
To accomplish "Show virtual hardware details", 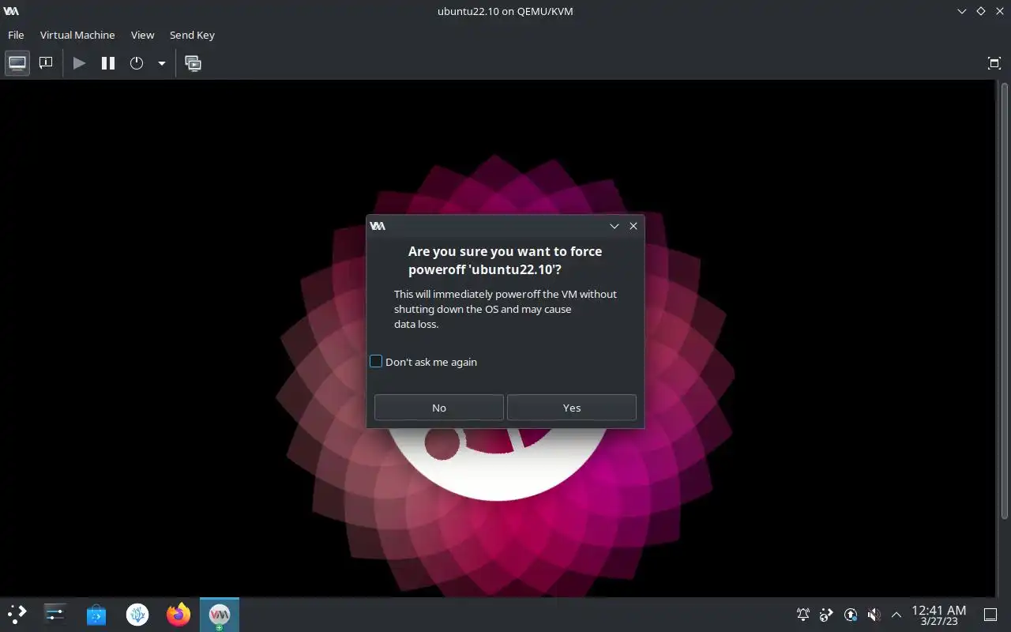I will [x=46, y=63].
